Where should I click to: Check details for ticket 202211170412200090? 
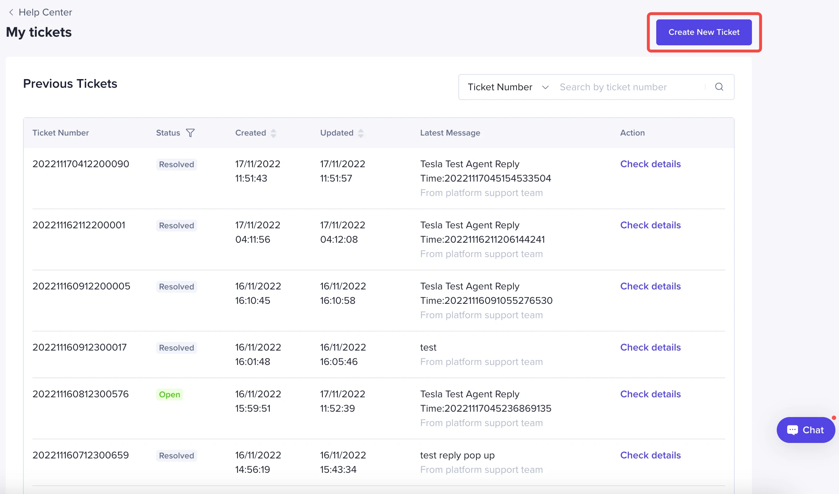tap(650, 164)
